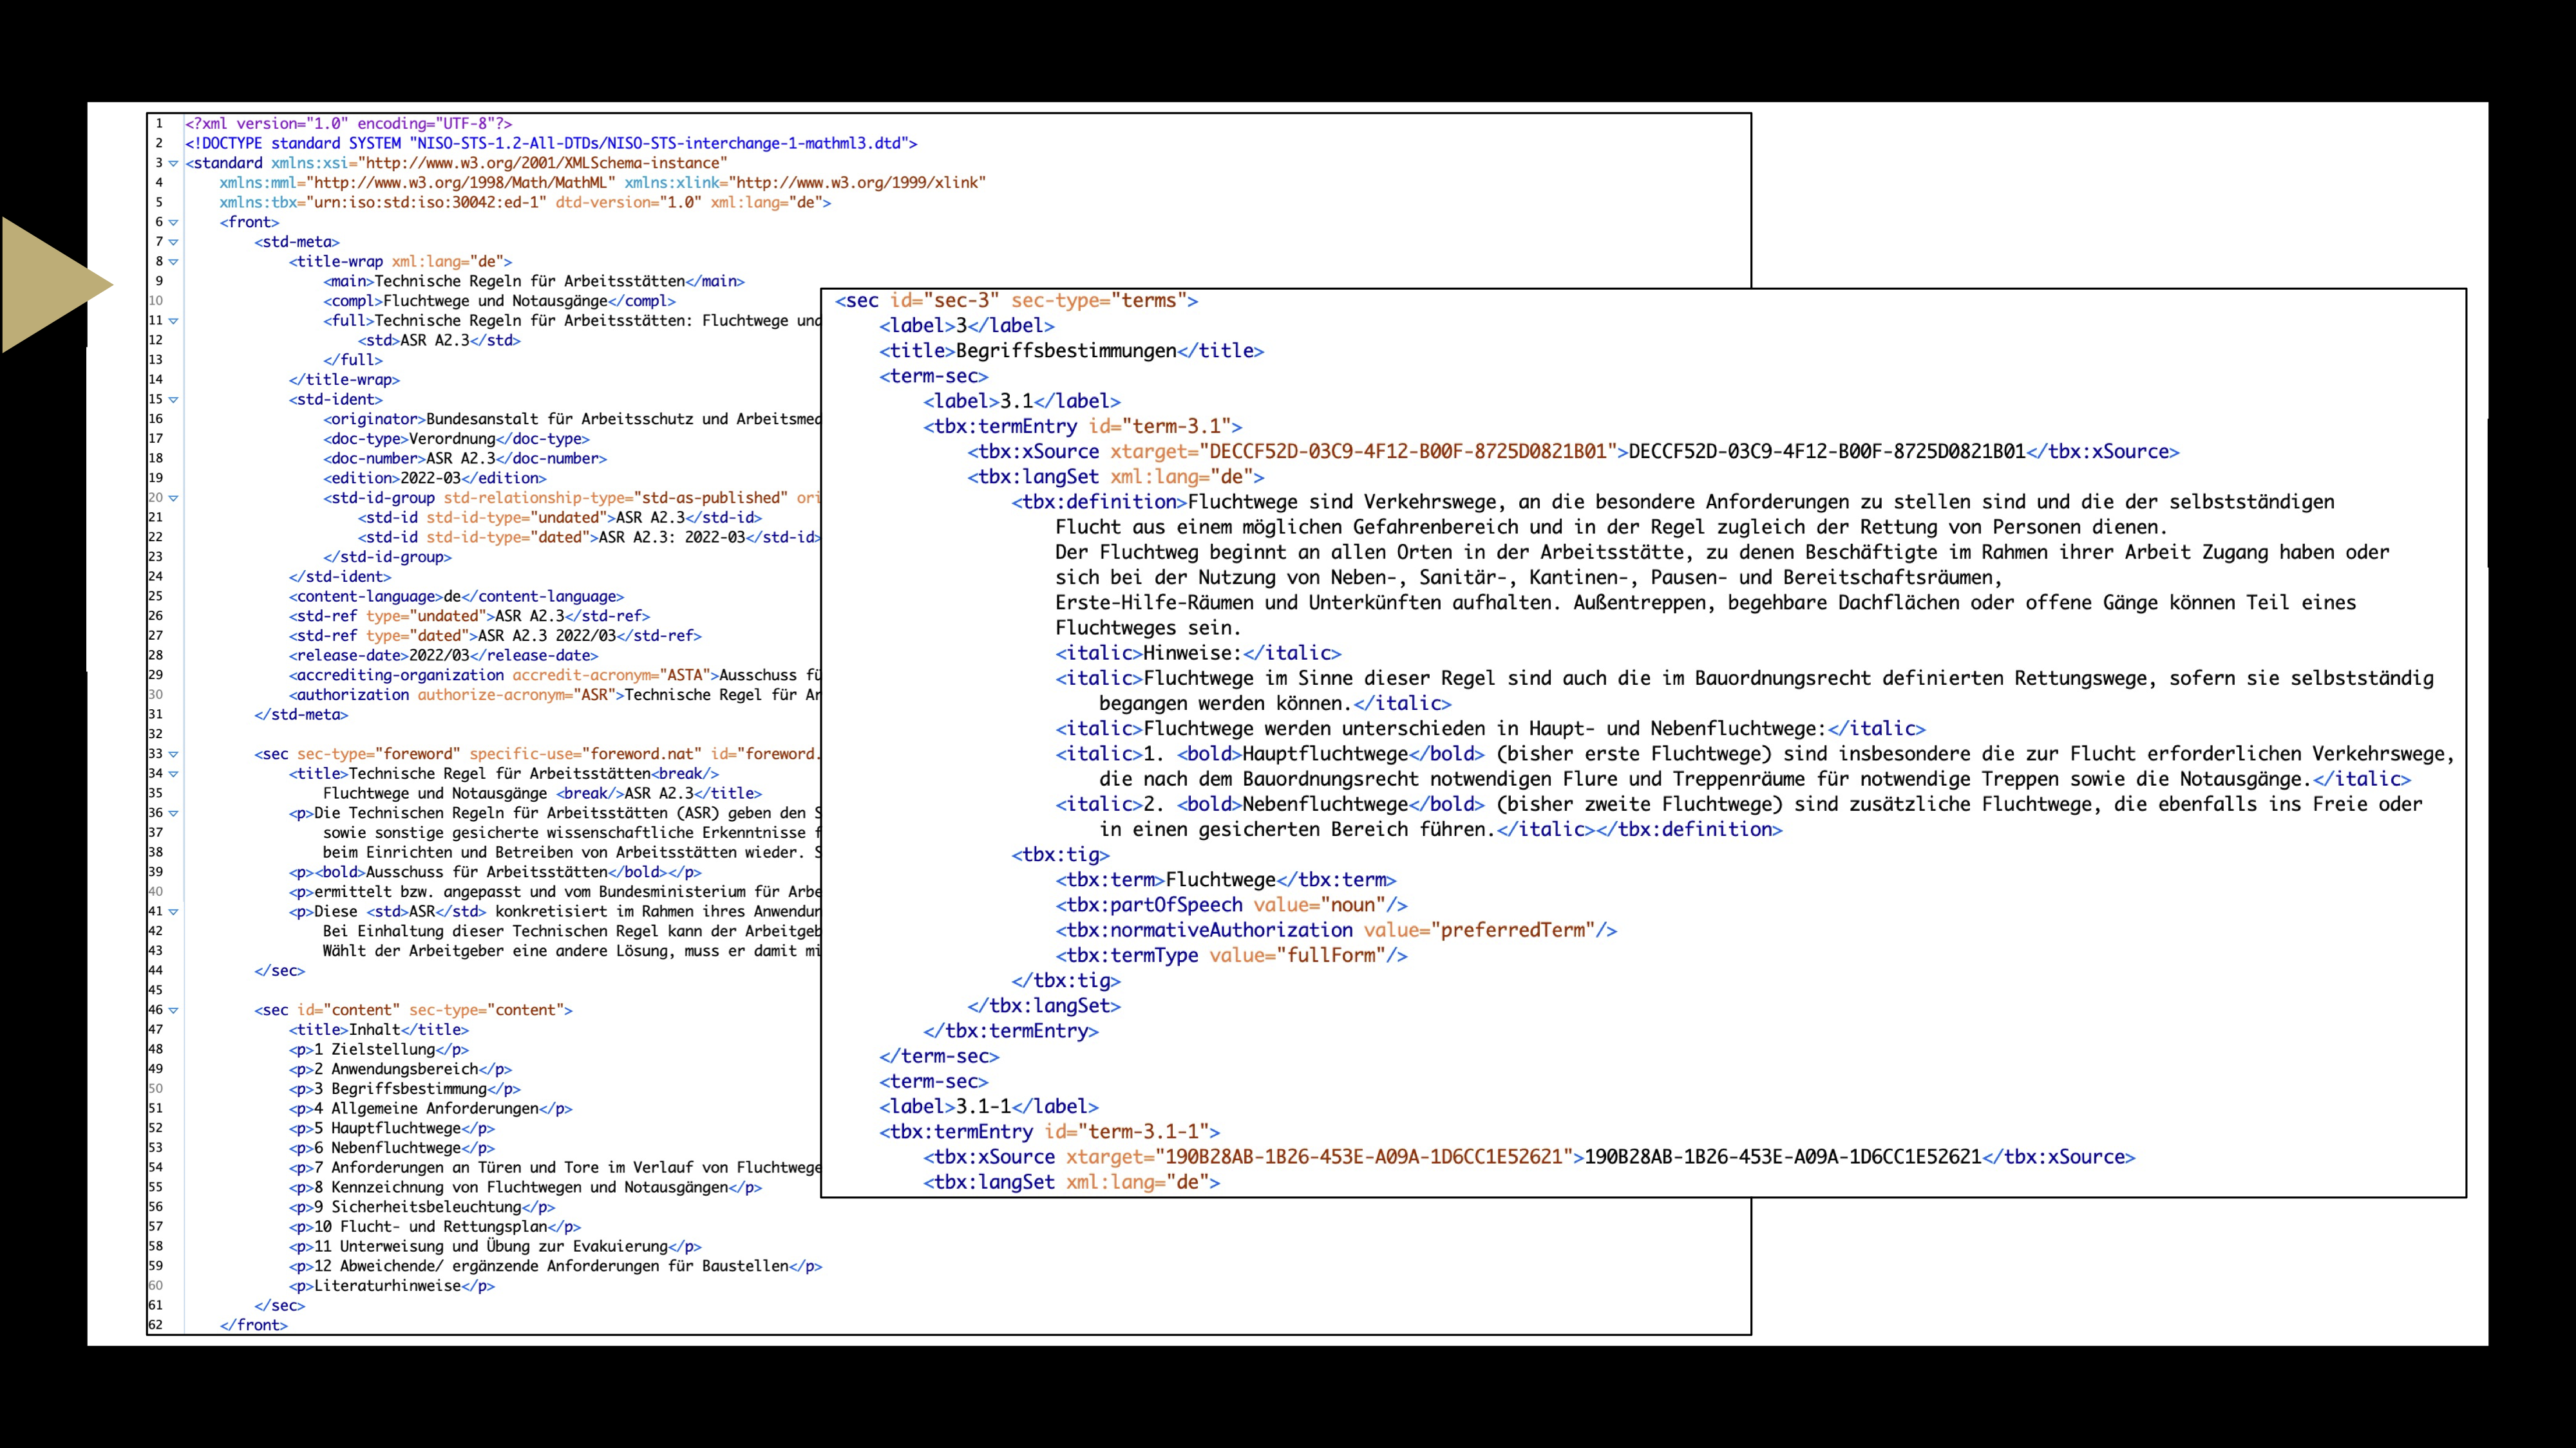Click the std-id 'undated' line 21
Screen dimensions: 2576x1448
point(560,517)
